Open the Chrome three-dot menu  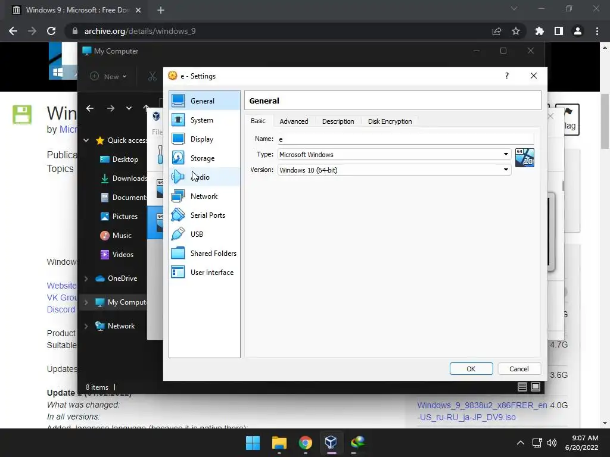(597, 31)
